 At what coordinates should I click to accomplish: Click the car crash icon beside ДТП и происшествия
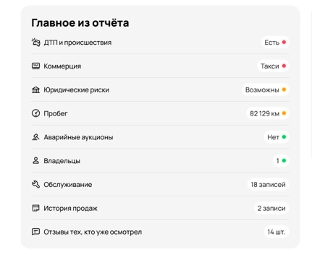tap(35, 42)
